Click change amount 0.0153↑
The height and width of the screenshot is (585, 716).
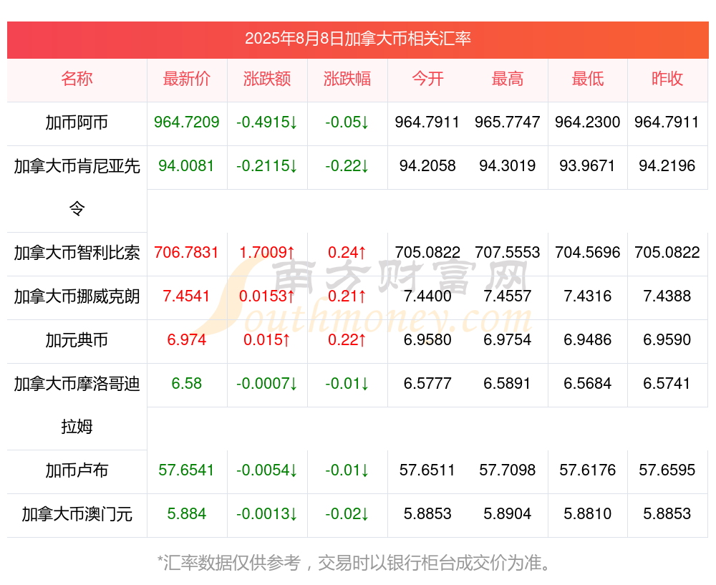[x=267, y=296]
